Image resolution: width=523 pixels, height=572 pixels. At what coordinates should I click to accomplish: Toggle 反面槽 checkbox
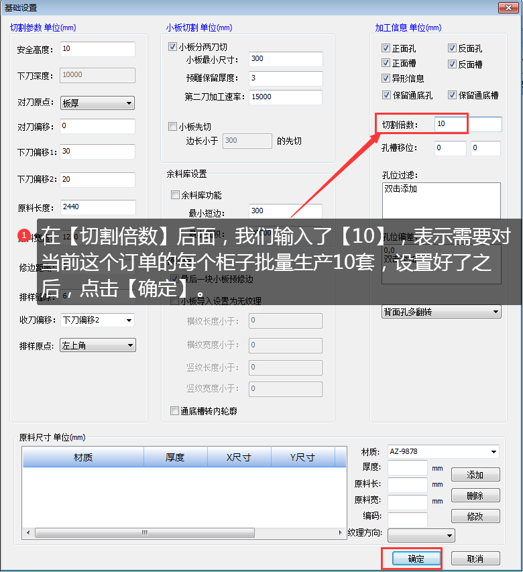pyautogui.click(x=452, y=64)
